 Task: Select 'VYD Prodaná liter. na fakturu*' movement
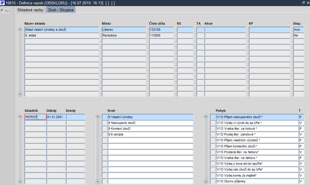[257, 152]
